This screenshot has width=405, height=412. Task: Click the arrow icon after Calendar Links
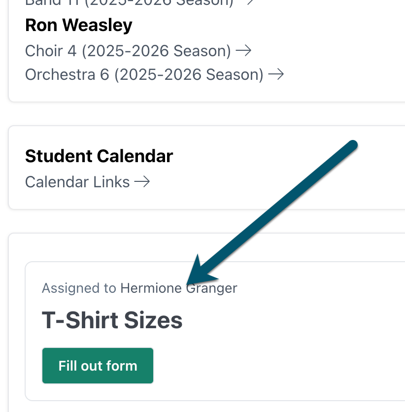(142, 182)
